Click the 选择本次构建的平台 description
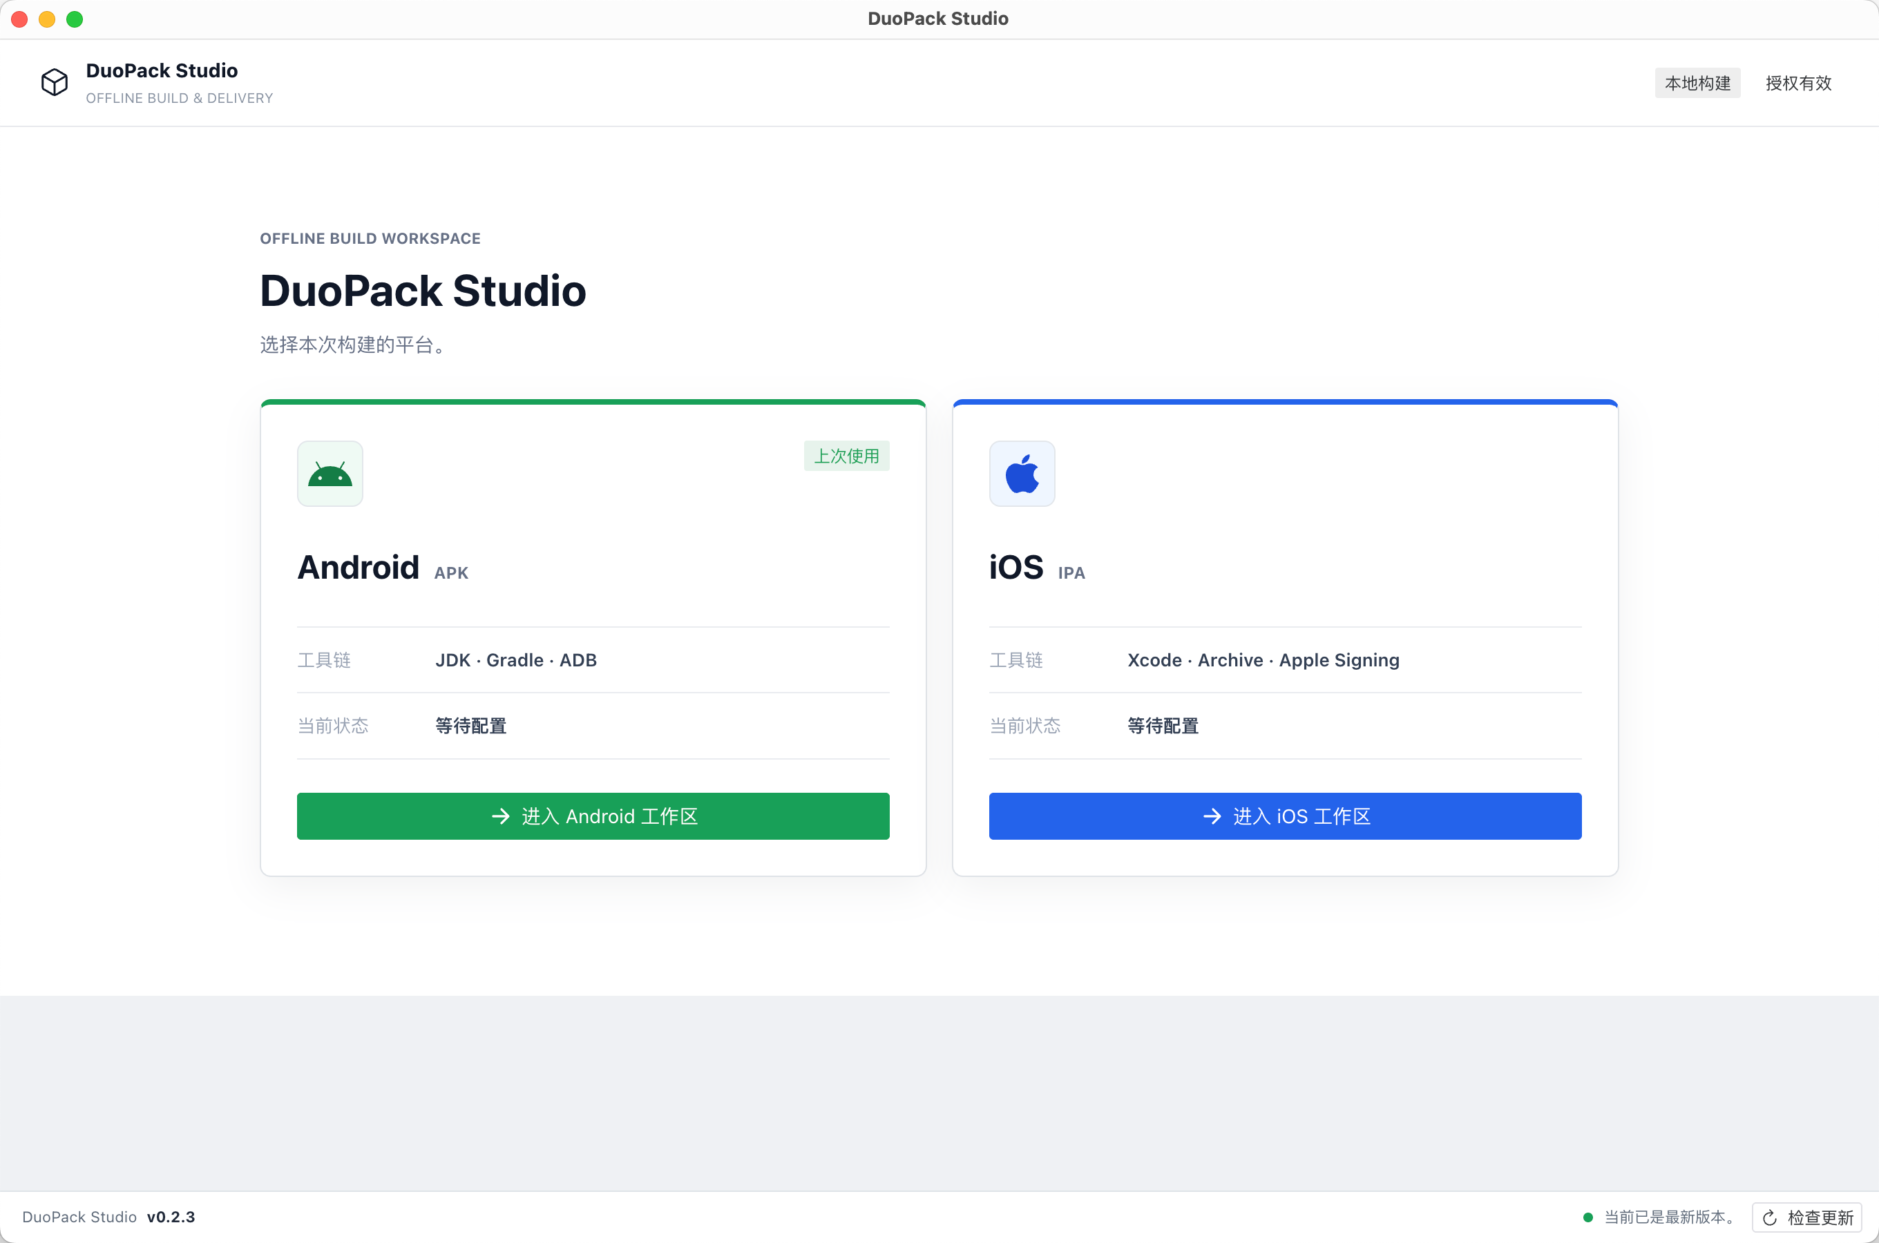The image size is (1879, 1243). (354, 345)
